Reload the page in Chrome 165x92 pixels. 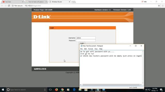coord(9,6)
